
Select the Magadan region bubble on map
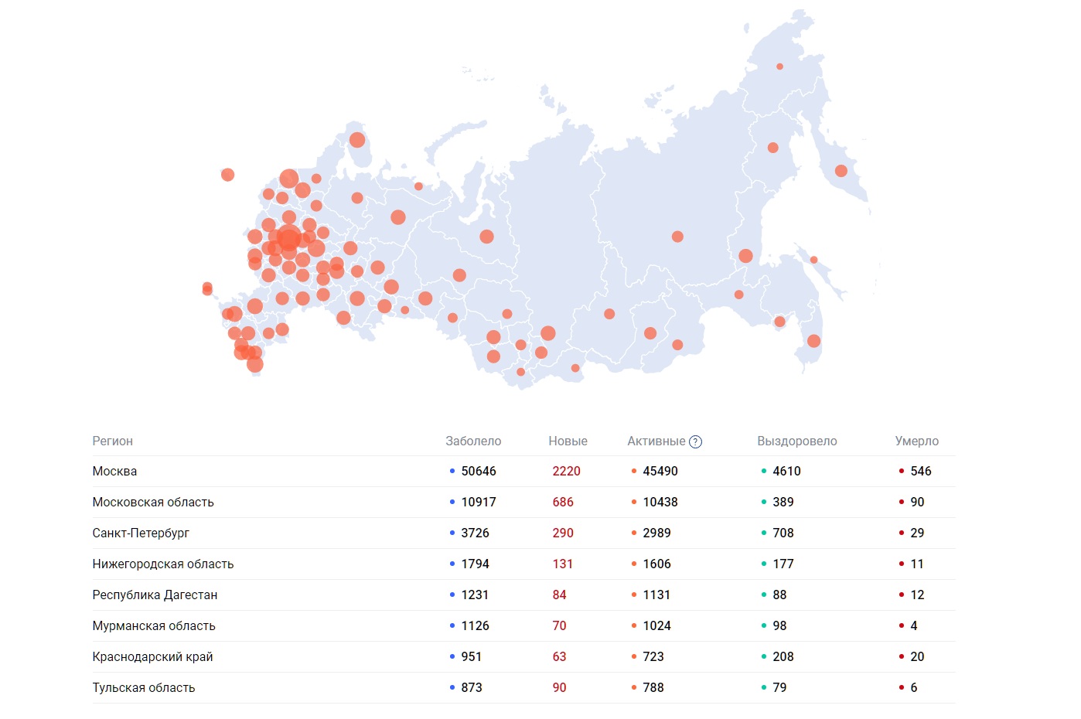coord(773,148)
